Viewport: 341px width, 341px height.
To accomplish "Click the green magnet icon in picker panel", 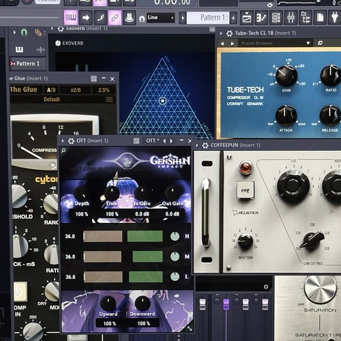I will (24, 33).
